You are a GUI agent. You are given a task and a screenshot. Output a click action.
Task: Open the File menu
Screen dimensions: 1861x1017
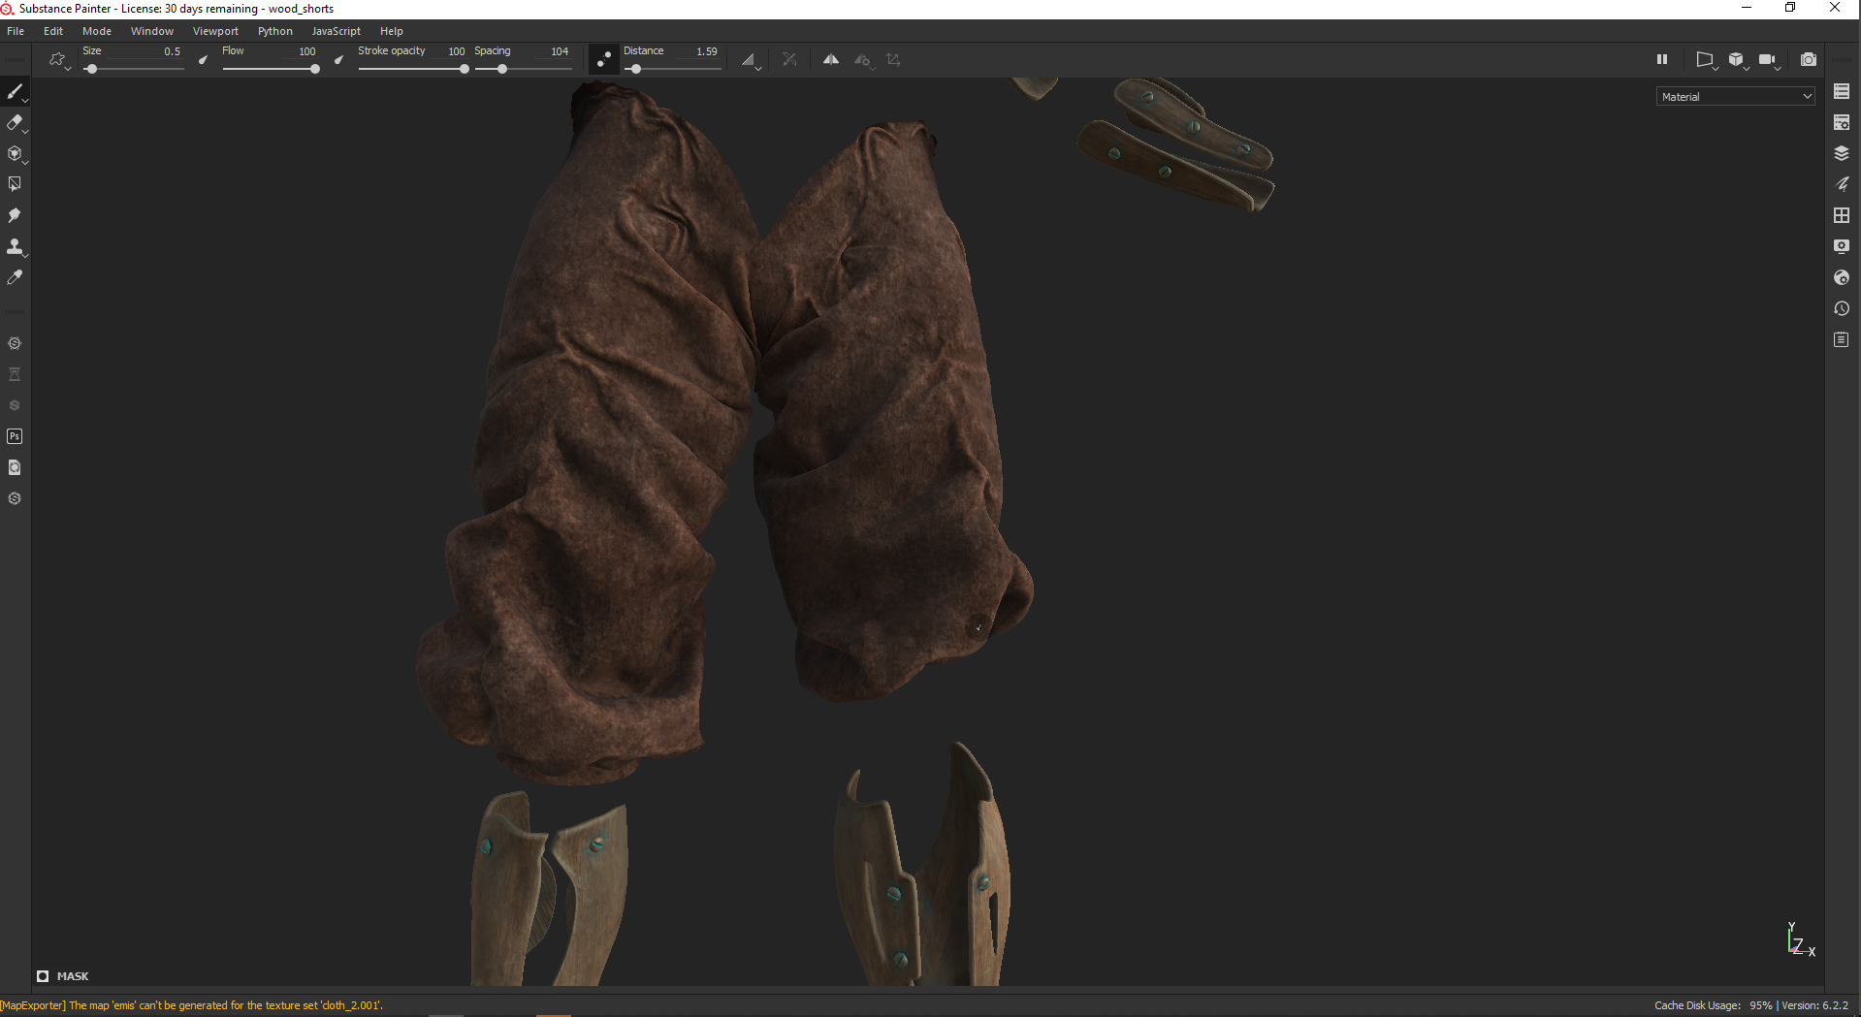coord(16,31)
